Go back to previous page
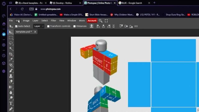The width and height of the screenshot is (199, 112). pos(11,9)
